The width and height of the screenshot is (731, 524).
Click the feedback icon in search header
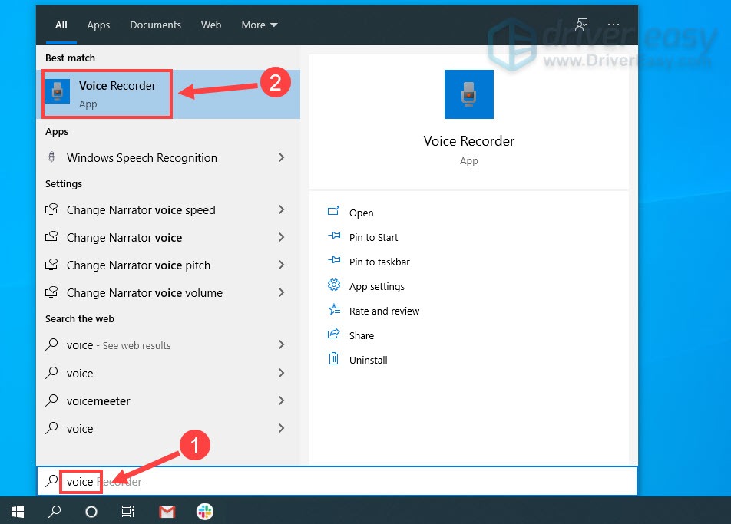[x=581, y=25]
